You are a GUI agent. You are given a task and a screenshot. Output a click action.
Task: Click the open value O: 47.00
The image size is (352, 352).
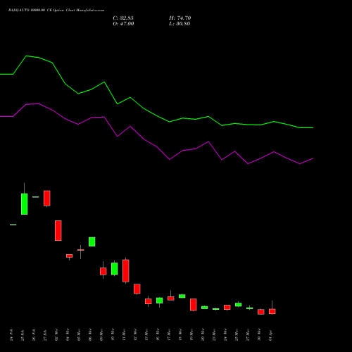(x=123, y=24)
